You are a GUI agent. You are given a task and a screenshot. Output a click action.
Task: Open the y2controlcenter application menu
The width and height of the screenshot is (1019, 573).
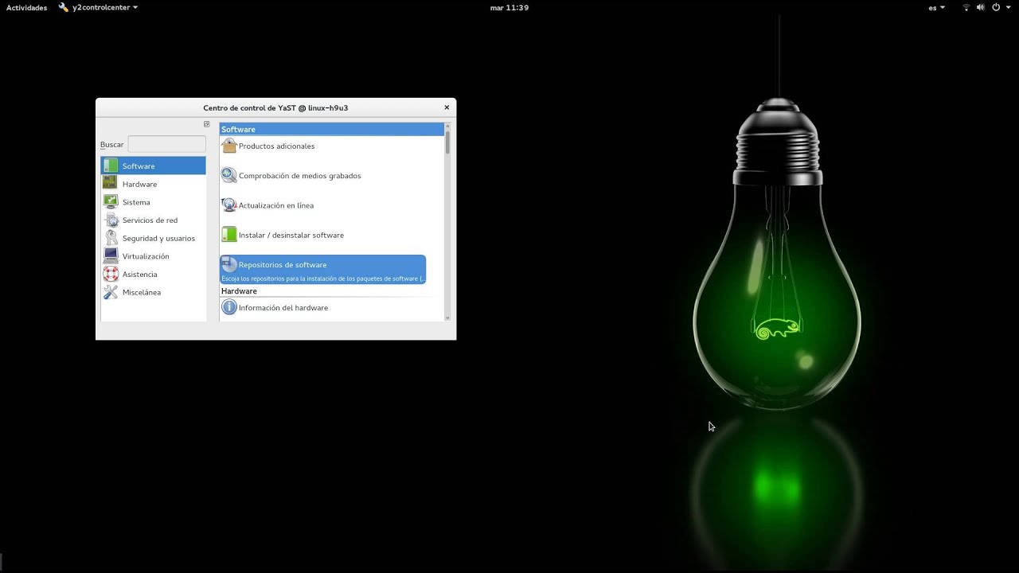[x=98, y=7]
